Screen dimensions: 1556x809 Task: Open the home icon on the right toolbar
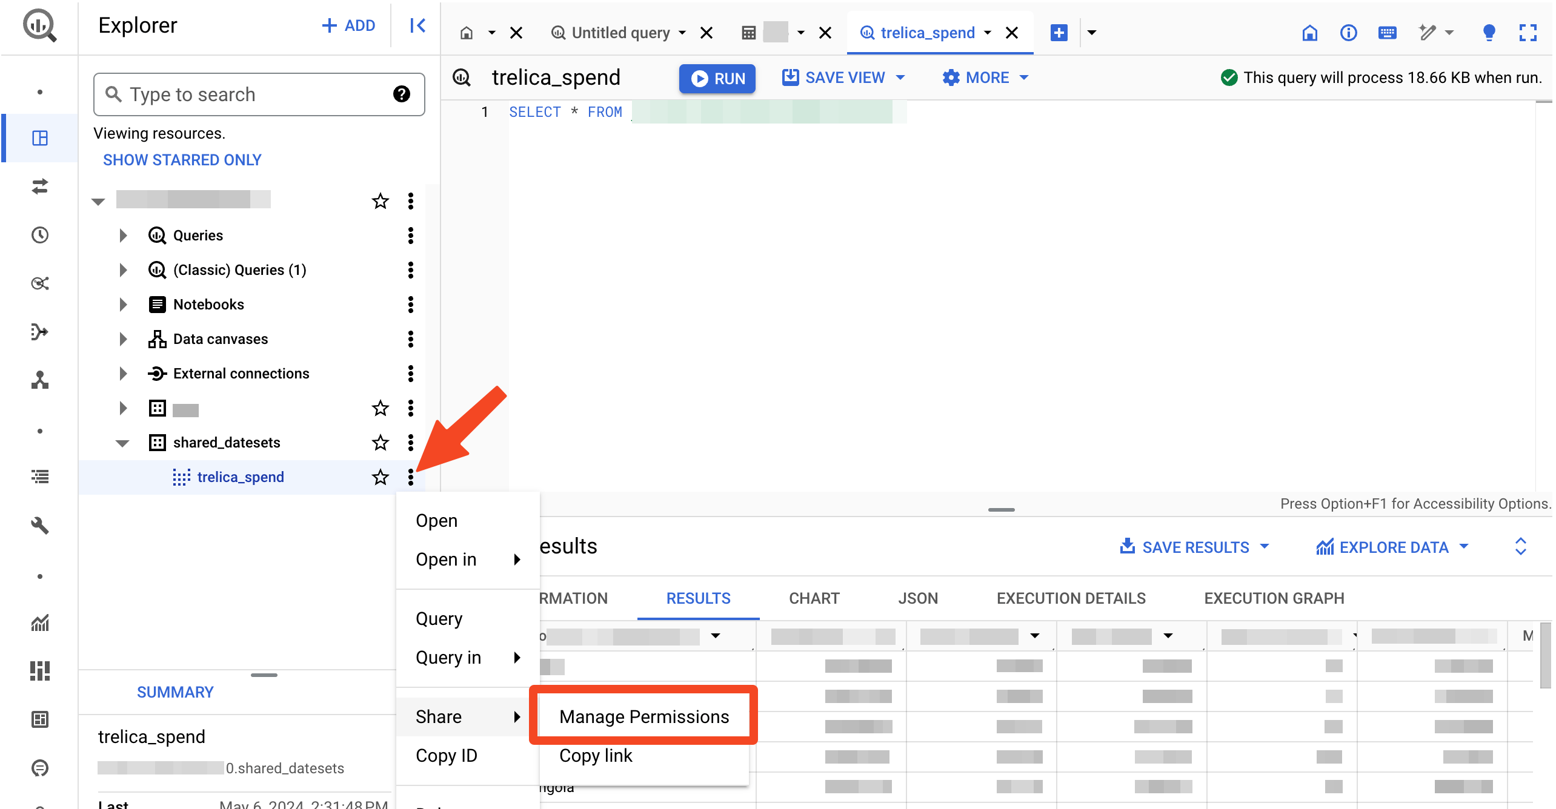coord(1310,33)
